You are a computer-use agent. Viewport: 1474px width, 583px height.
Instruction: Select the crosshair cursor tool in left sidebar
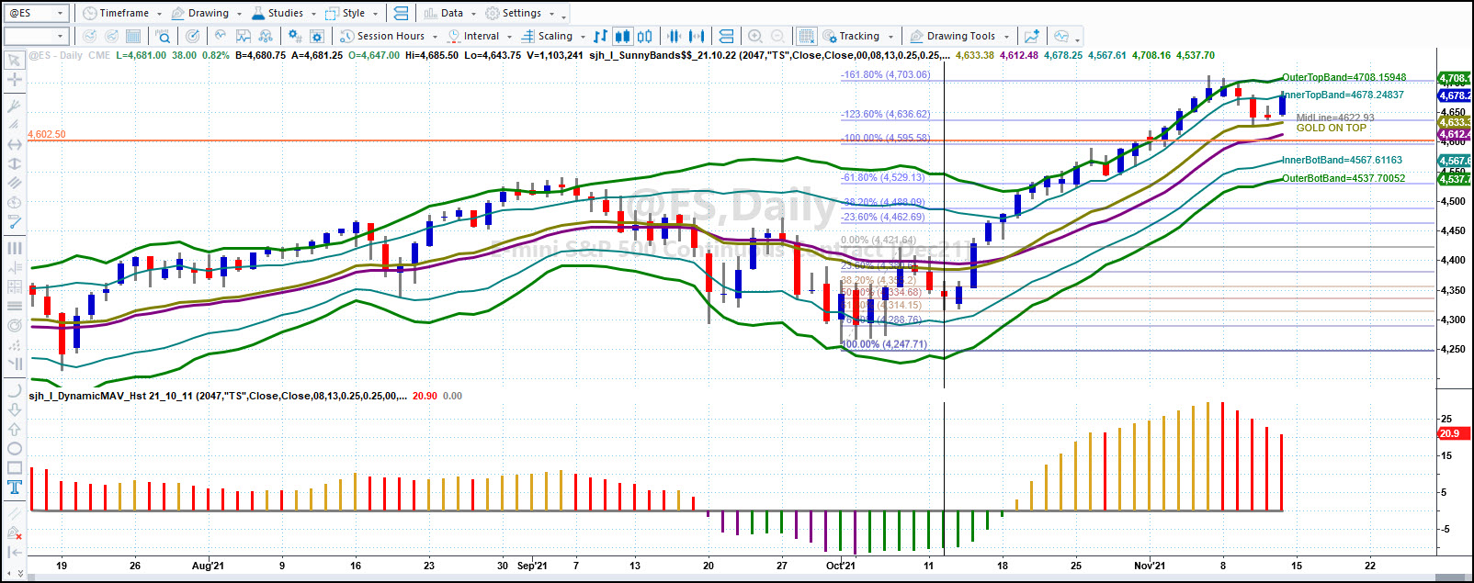[x=15, y=80]
